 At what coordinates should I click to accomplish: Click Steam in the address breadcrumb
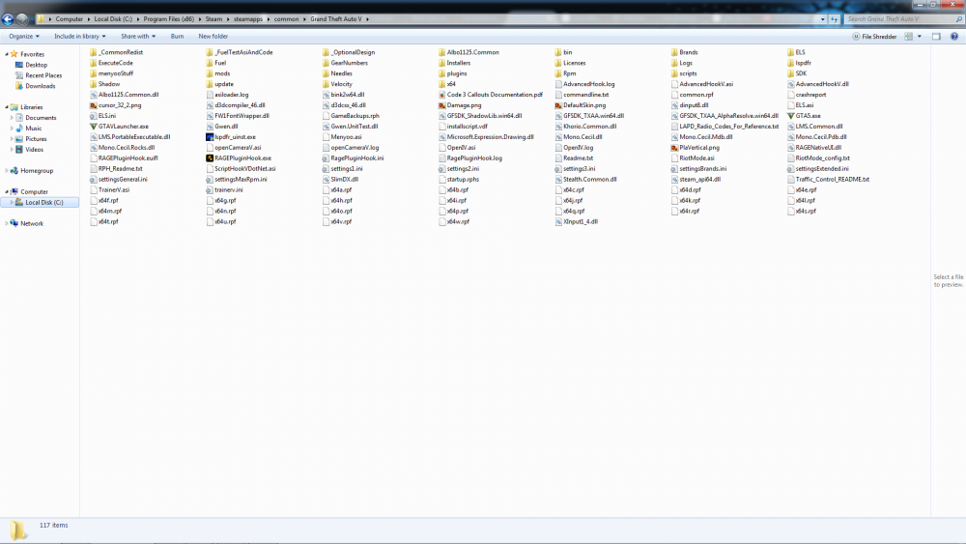point(213,19)
